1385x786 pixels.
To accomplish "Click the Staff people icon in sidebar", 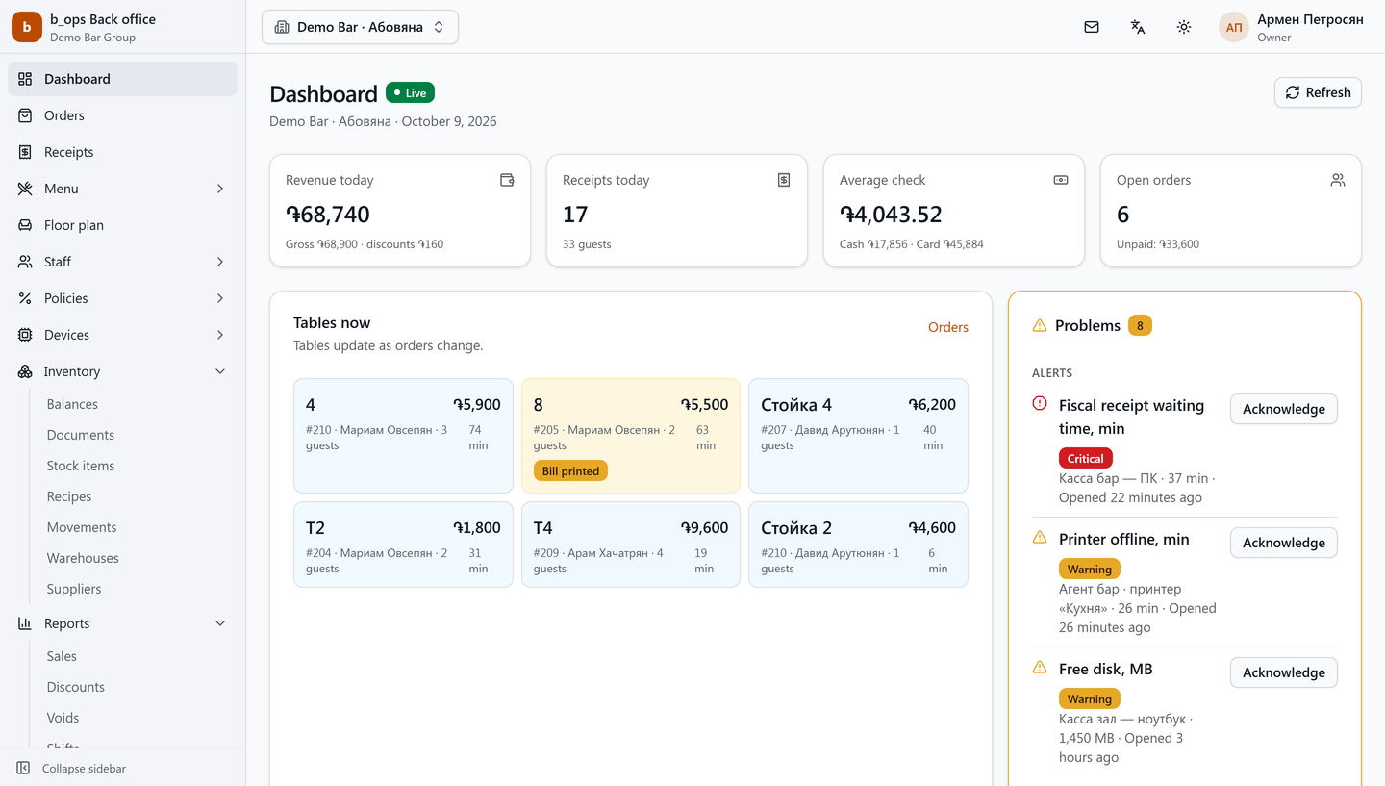I will [x=25, y=262].
